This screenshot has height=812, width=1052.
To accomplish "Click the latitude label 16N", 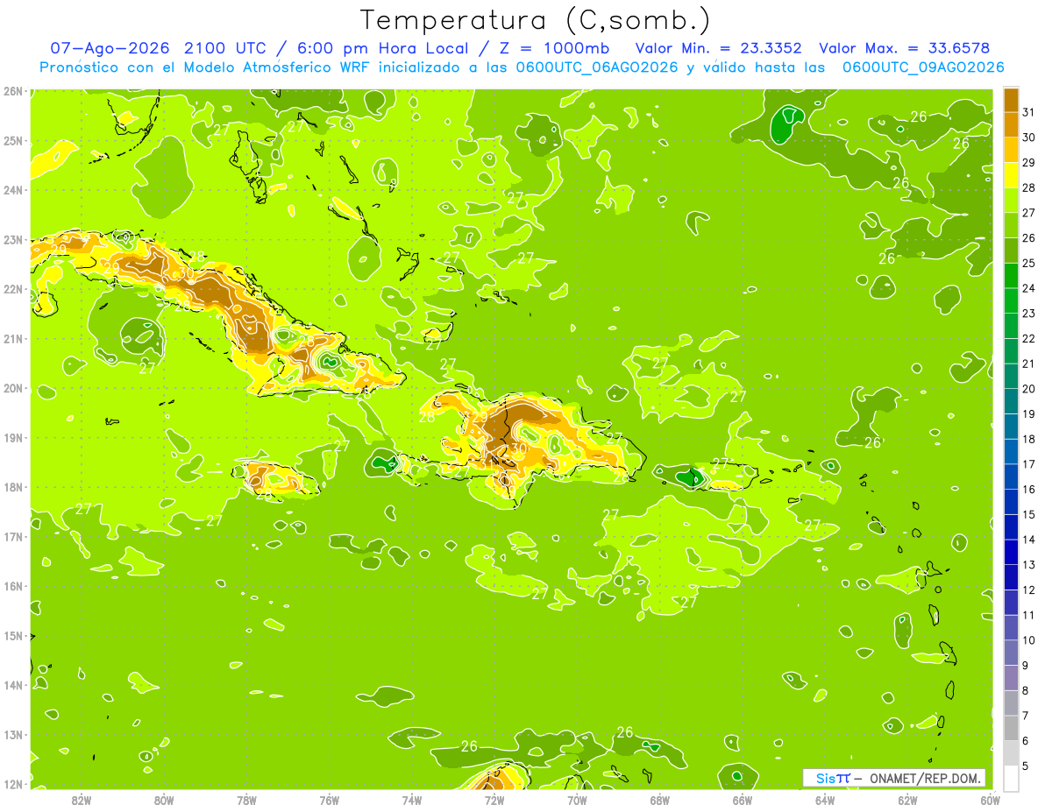I will click(x=12, y=586).
